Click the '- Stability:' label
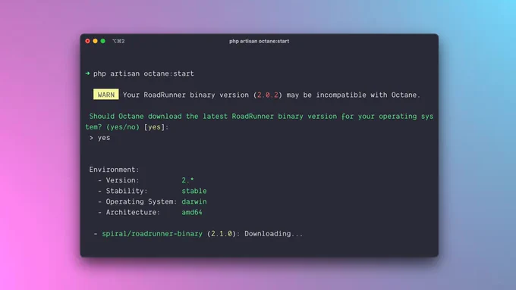Screen dimensions: 516x290 [123, 191]
